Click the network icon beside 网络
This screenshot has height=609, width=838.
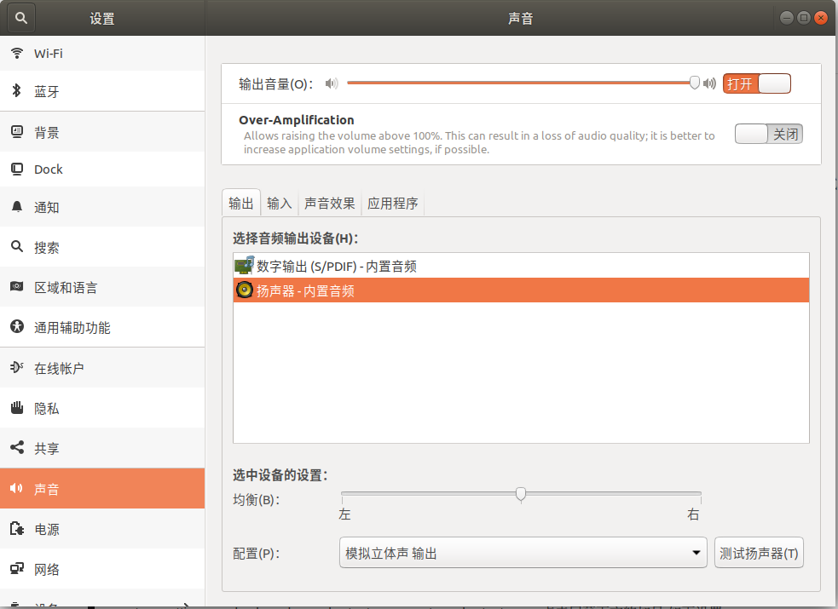point(17,568)
